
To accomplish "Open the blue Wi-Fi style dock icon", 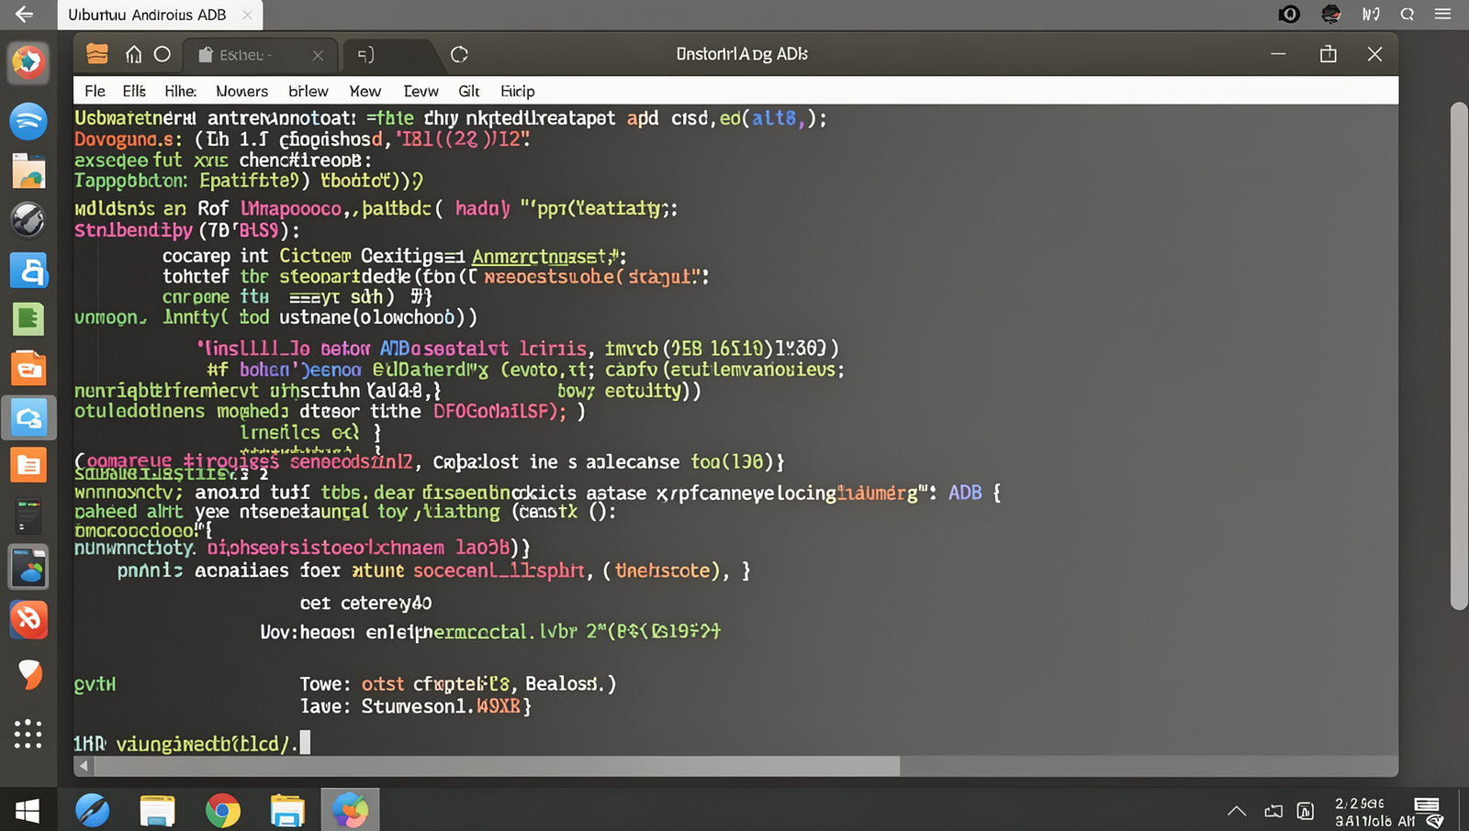I will coord(28,121).
